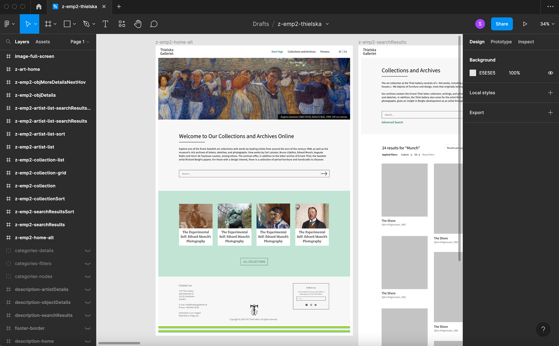Select the z-emp2-collection-grid layer

coord(40,173)
